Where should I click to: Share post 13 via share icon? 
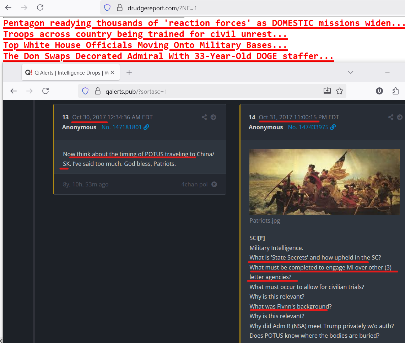coord(204,117)
